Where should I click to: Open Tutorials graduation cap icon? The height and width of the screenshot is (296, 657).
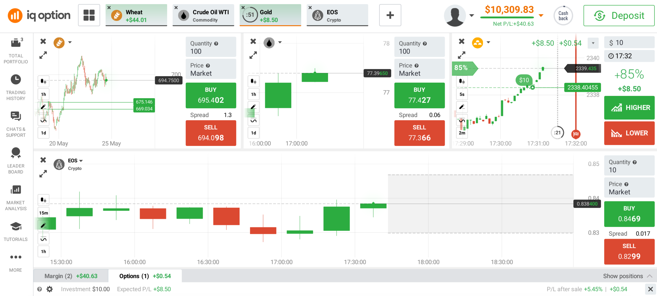click(16, 226)
